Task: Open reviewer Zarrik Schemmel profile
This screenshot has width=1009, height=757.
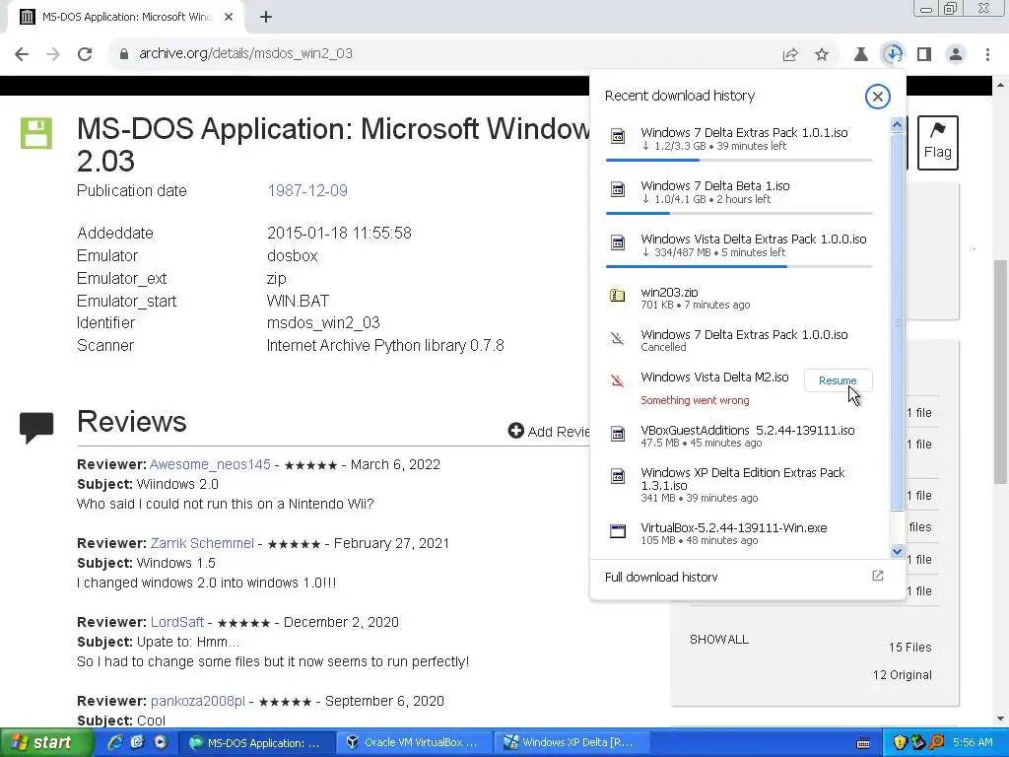Action: pos(202,543)
